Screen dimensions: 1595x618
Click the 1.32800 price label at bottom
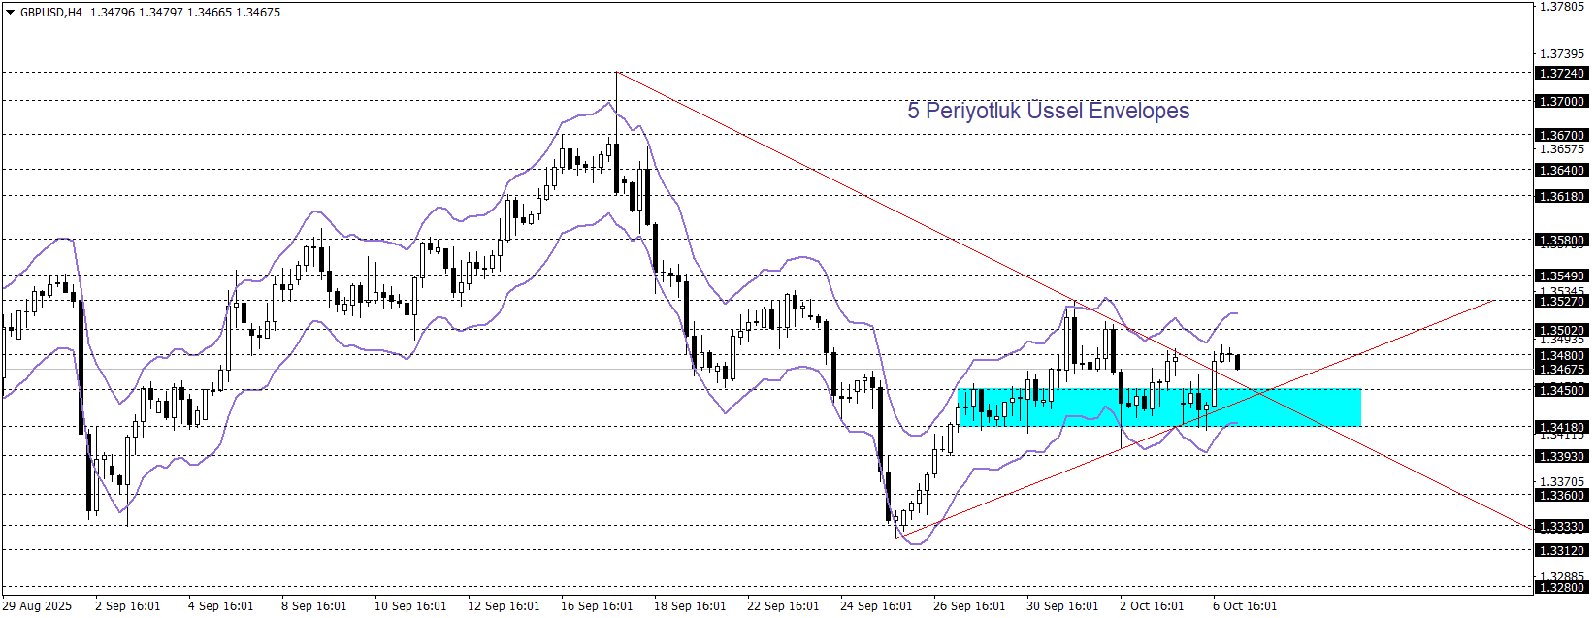click(1561, 588)
